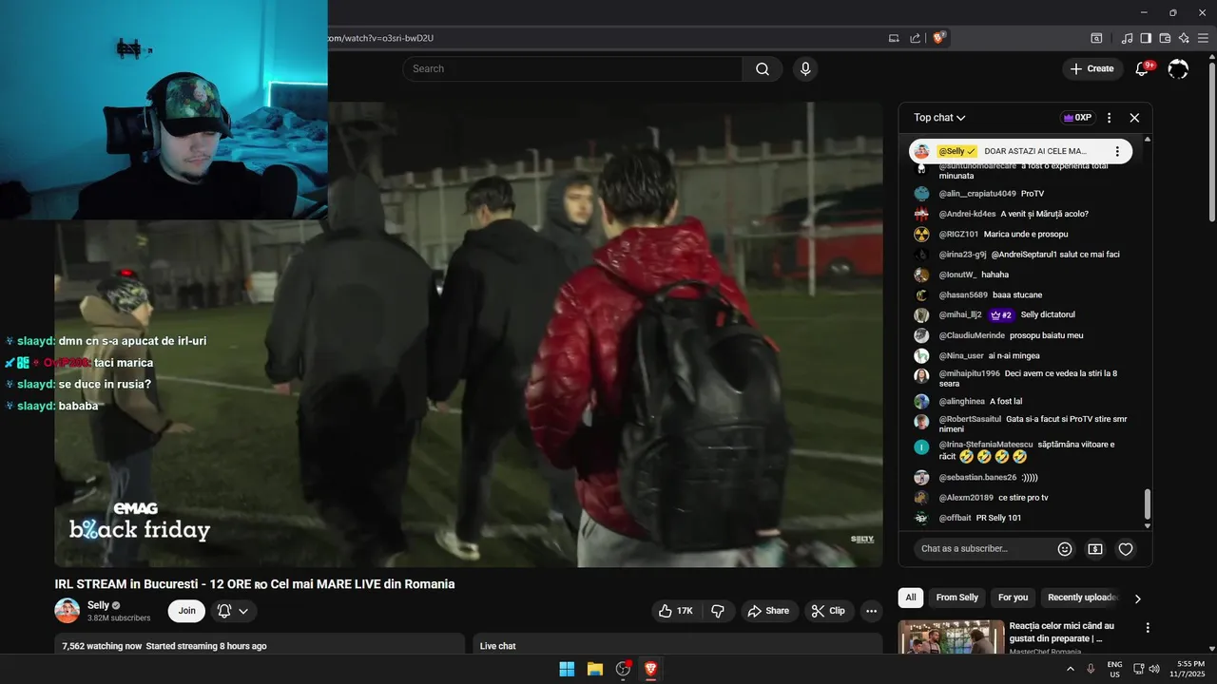Open the MasterChef Romania video thumbnail
Viewport: 1217px width, 684px height.
click(951, 637)
